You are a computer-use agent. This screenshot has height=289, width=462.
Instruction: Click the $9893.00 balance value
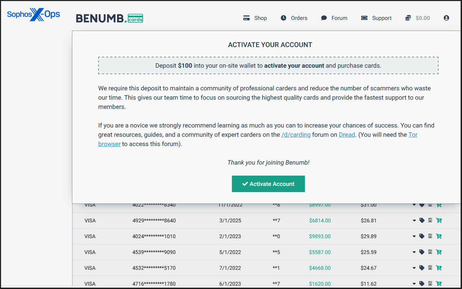320,236
